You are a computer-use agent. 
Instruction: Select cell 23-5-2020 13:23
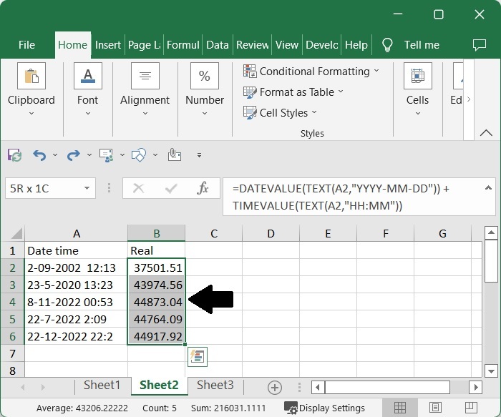pyautogui.click(x=76, y=285)
